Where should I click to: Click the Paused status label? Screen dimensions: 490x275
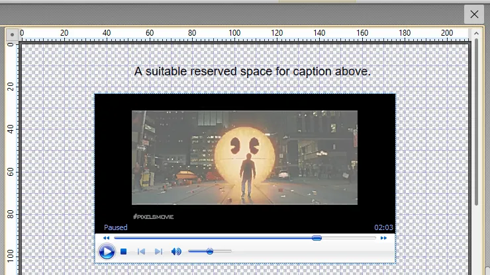(115, 227)
